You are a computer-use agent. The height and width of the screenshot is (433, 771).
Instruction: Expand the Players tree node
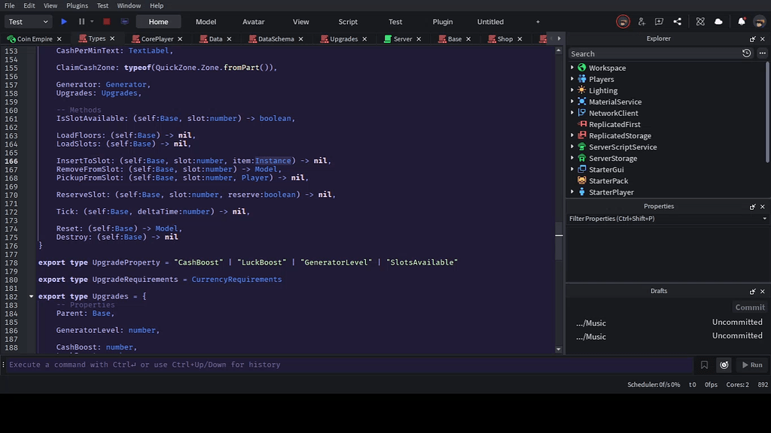pyautogui.click(x=572, y=79)
